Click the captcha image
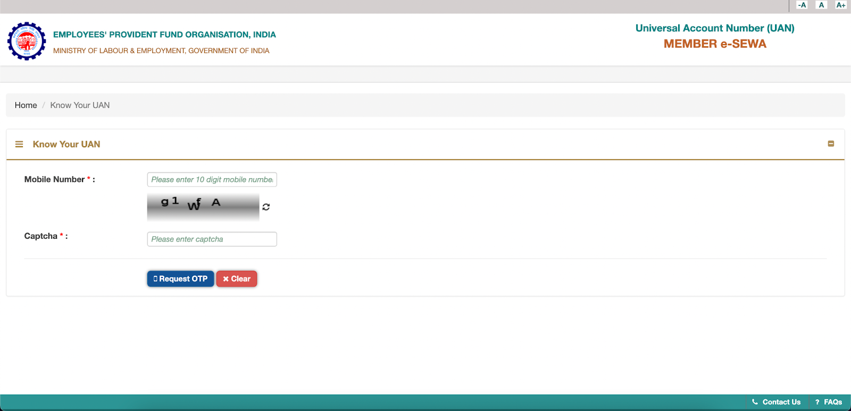The height and width of the screenshot is (411, 851). (x=203, y=207)
